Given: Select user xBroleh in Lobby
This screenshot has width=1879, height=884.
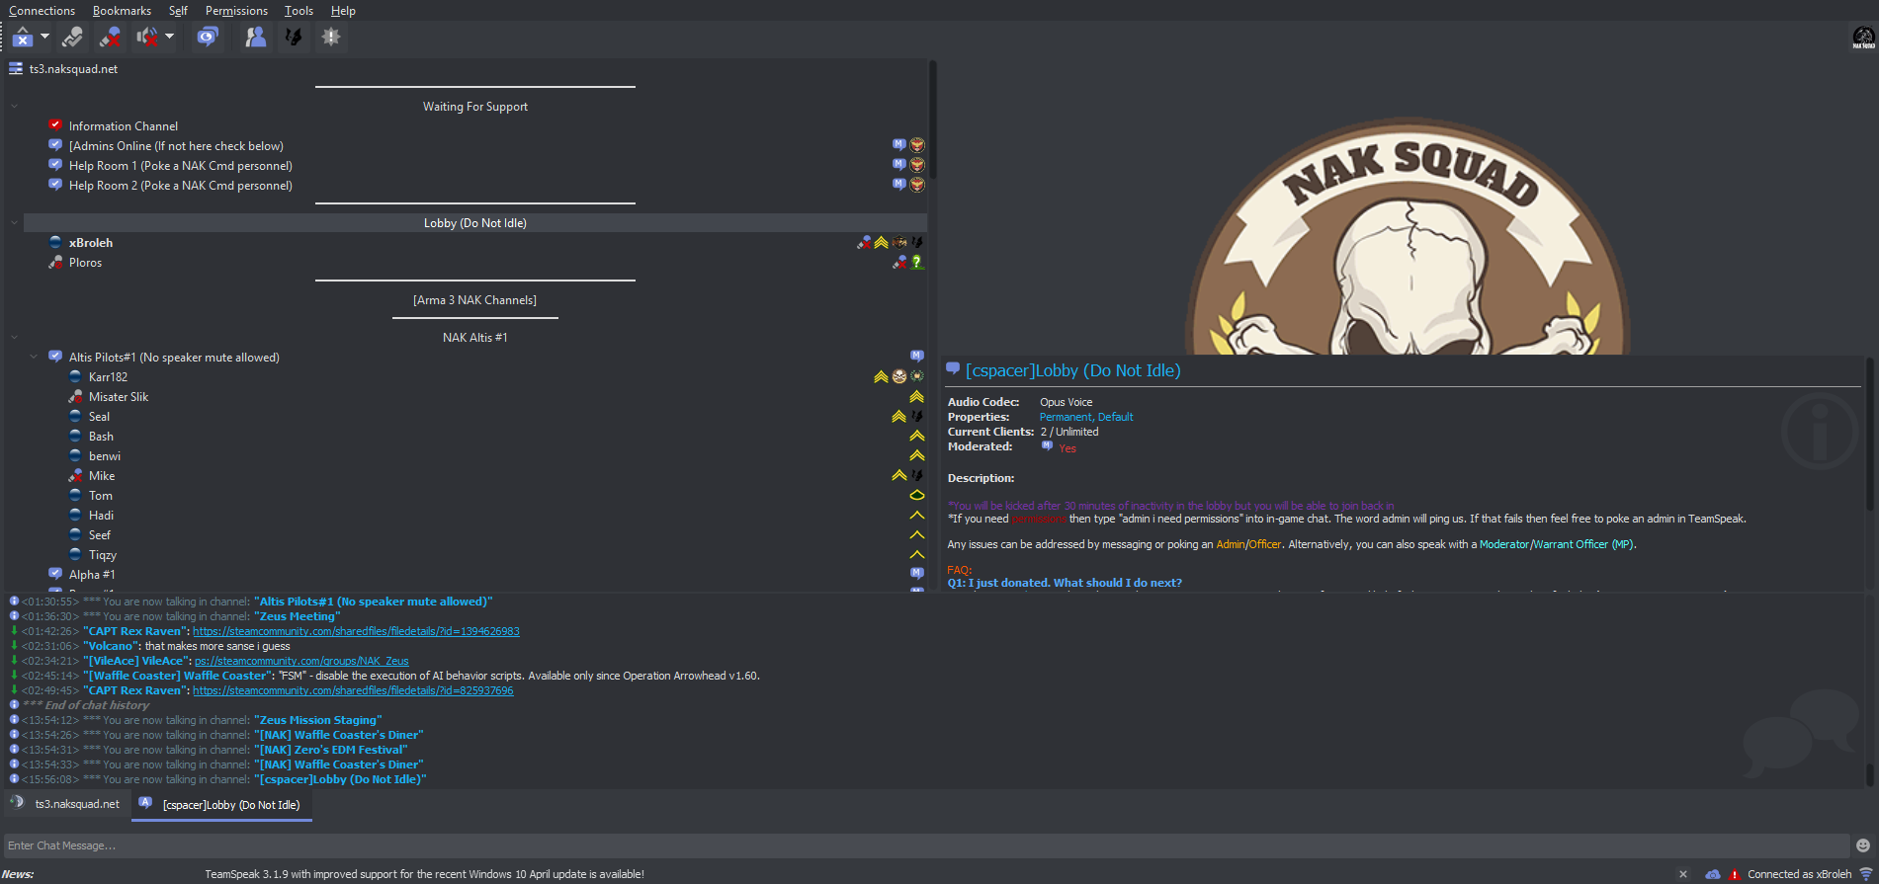Looking at the screenshot, I should 91,243.
